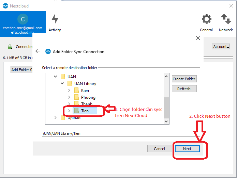
Task: Click the UAN Library folder icon
Action: click(70, 83)
